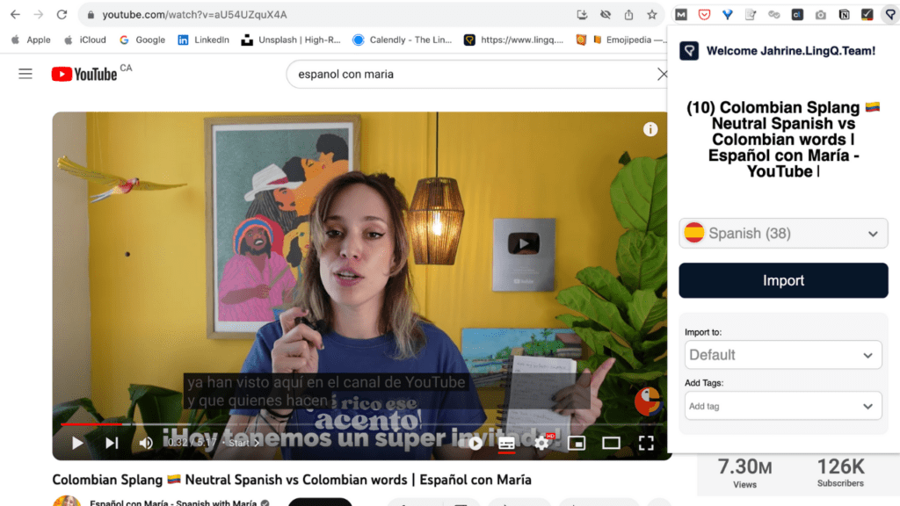Click the LingQ extension icon
The width and height of the screenshot is (900, 506).
click(x=889, y=15)
